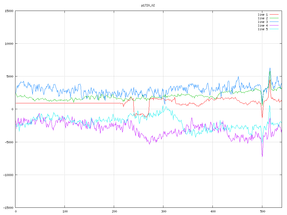Select the blue legend line sample
The height and width of the screenshot is (215, 287).
274,22
